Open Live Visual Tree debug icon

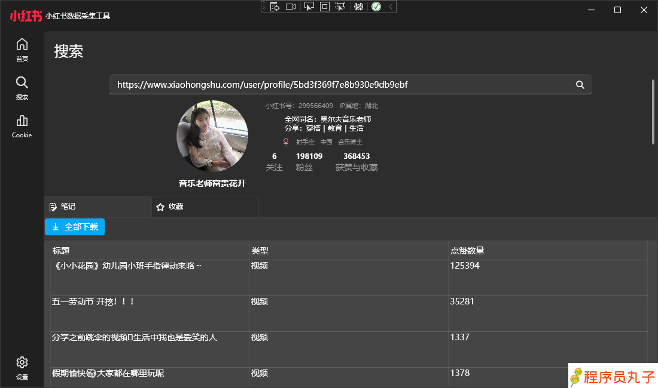[x=275, y=7]
